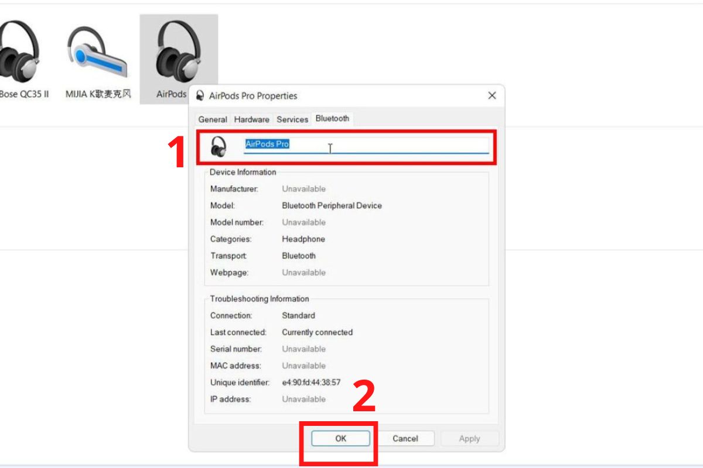This screenshot has height=468, width=703.
Task: Close the AirPods Pro Properties dialog
Action: pyautogui.click(x=492, y=95)
